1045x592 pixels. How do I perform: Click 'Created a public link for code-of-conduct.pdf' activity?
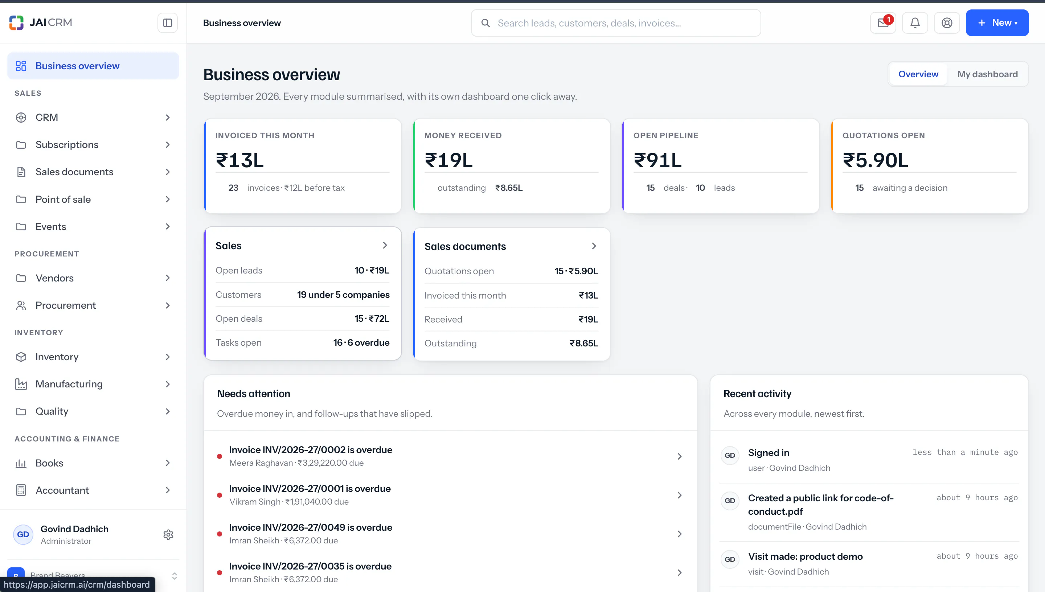[x=869, y=512]
